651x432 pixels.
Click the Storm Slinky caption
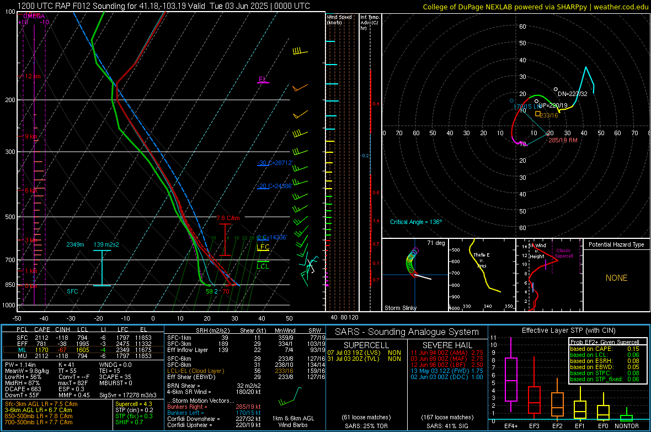point(400,308)
